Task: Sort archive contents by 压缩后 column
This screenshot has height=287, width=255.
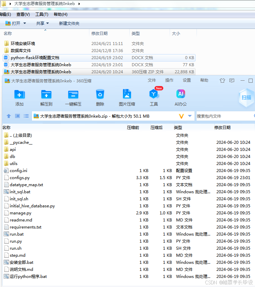Action: pyautogui.click(x=157, y=128)
